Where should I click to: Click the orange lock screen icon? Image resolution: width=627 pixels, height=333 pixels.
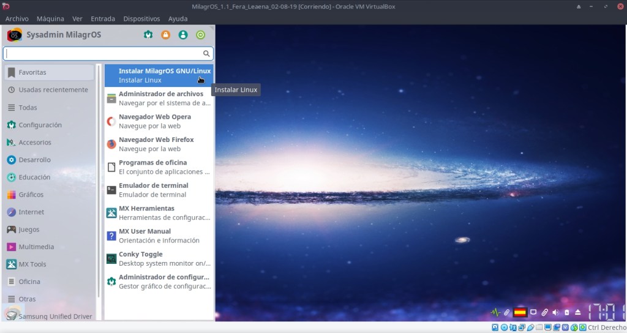[x=165, y=35]
